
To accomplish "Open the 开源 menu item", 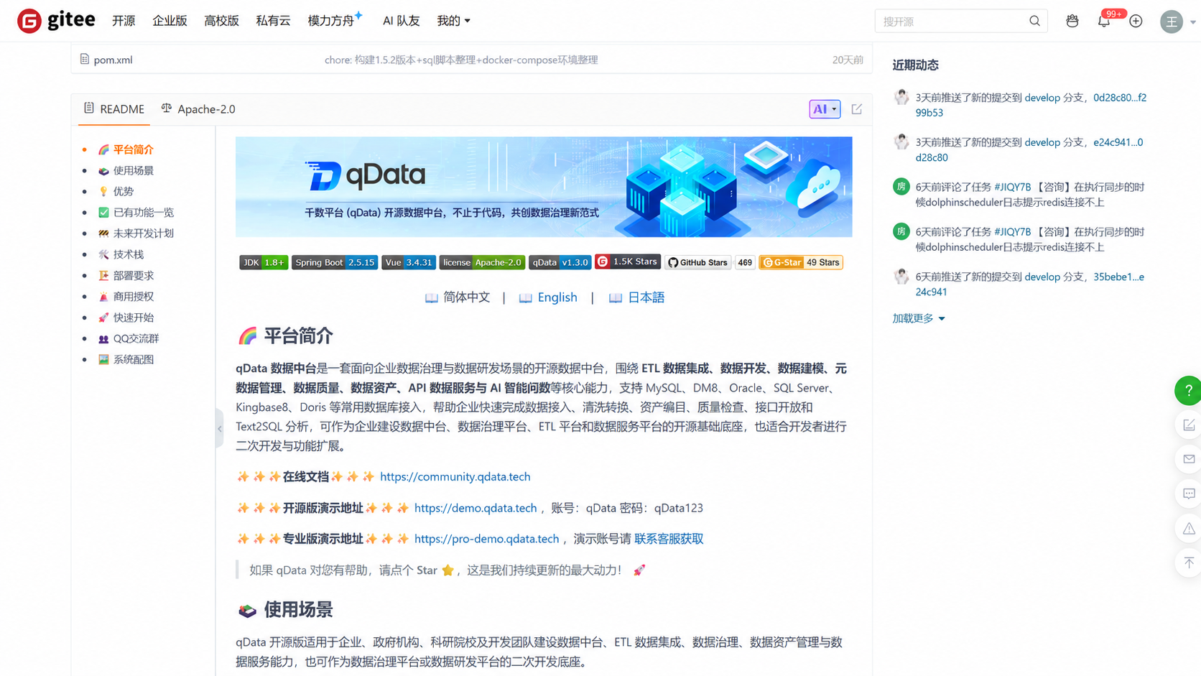I will click(x=124, y=21).
